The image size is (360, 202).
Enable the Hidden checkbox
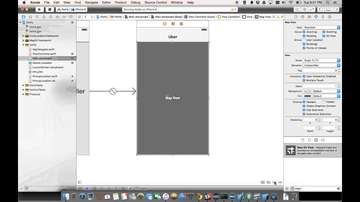tap(324, 102)
